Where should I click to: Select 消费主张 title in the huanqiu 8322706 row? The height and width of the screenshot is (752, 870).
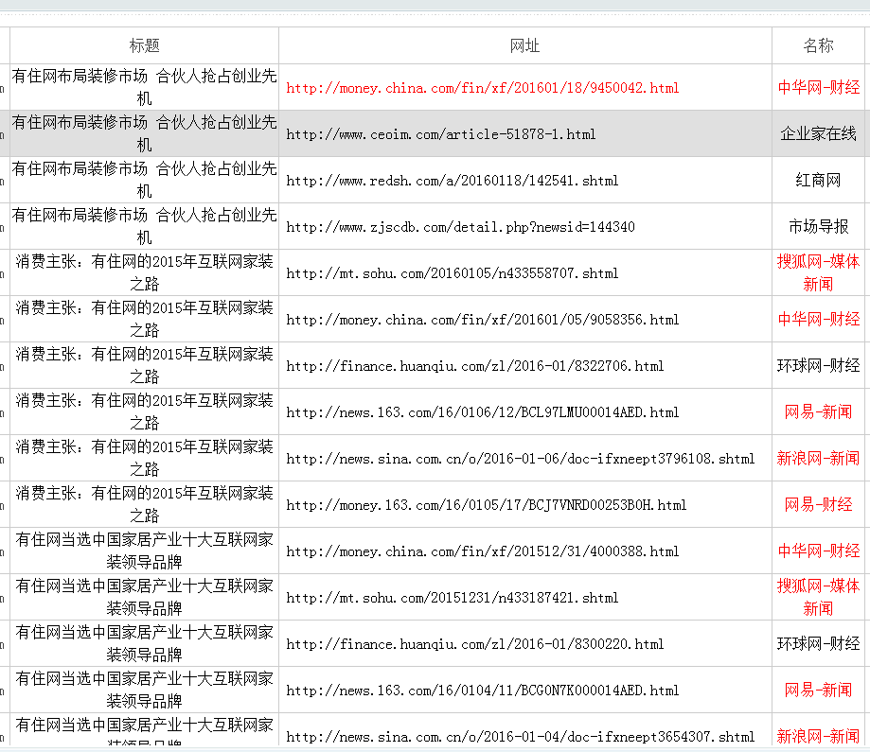(144, 365)
